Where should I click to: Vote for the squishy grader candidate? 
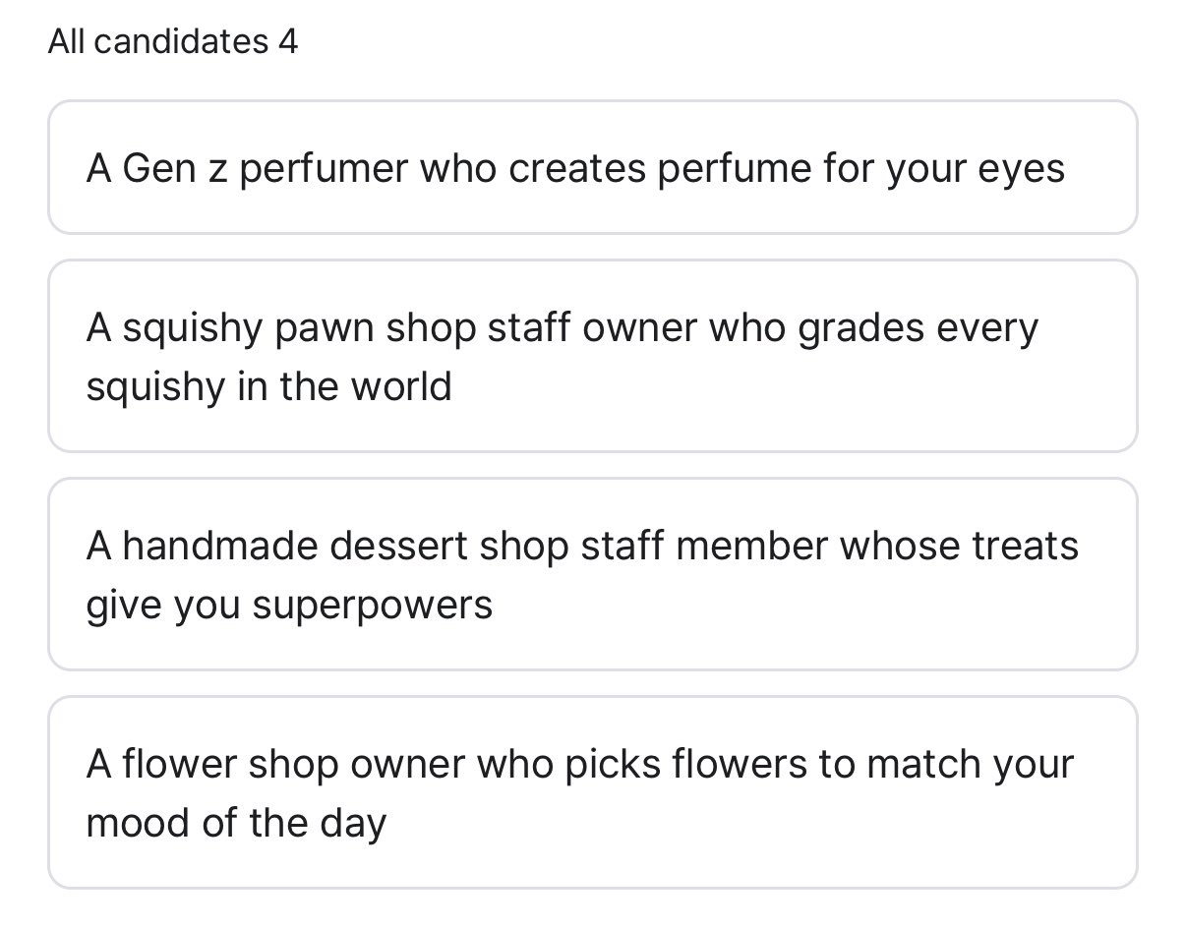pyautogui.click(x=593, y=356)
